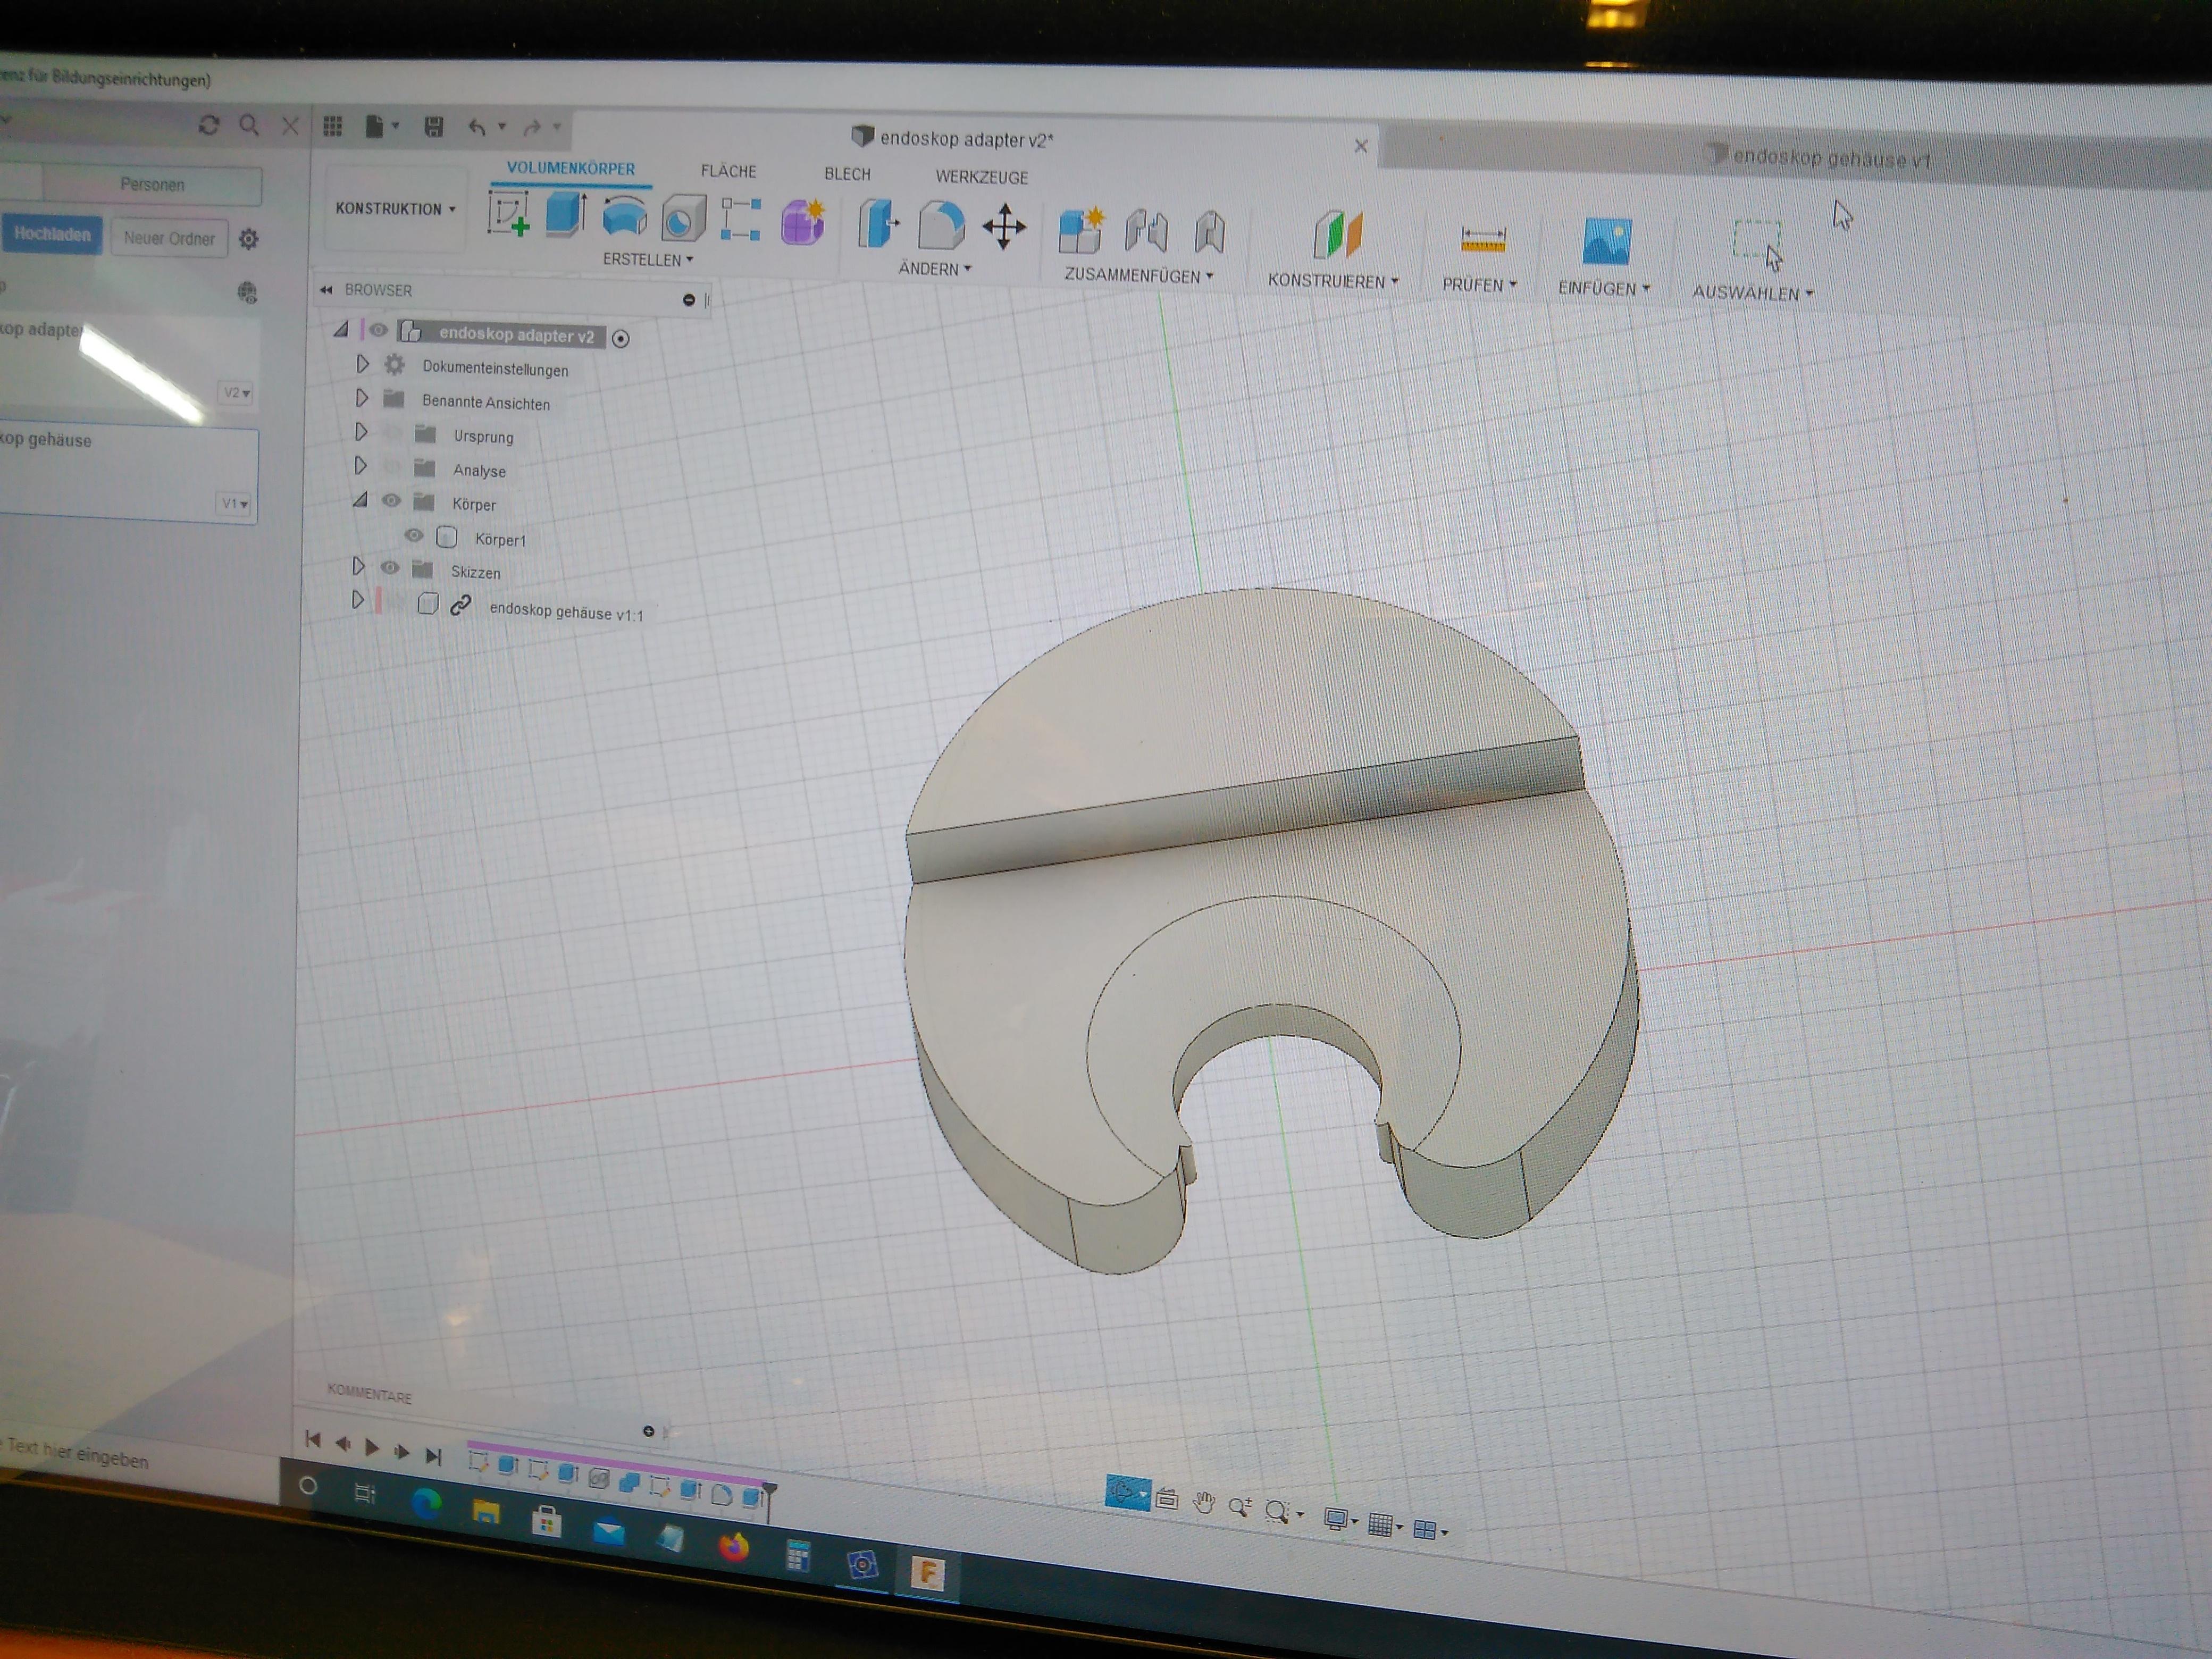
Task: Select the As-built Joint tool
Action: pyautogui.click(x=1209, y=232)
